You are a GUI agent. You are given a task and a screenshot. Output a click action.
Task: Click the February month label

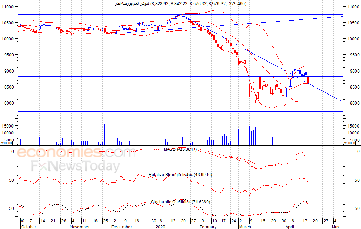click(208, 227)
